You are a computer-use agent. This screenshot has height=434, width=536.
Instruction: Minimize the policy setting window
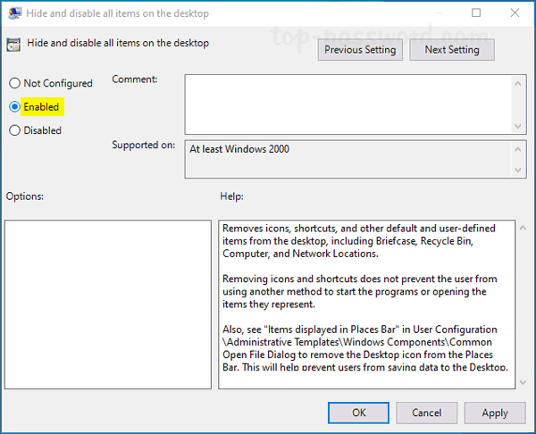(437, 13)
